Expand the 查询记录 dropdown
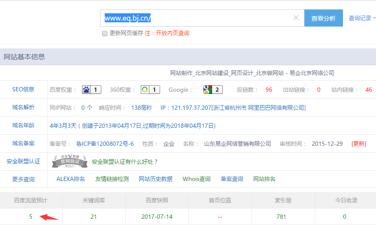This screenshot has height=226, width=376. [362, 18]
